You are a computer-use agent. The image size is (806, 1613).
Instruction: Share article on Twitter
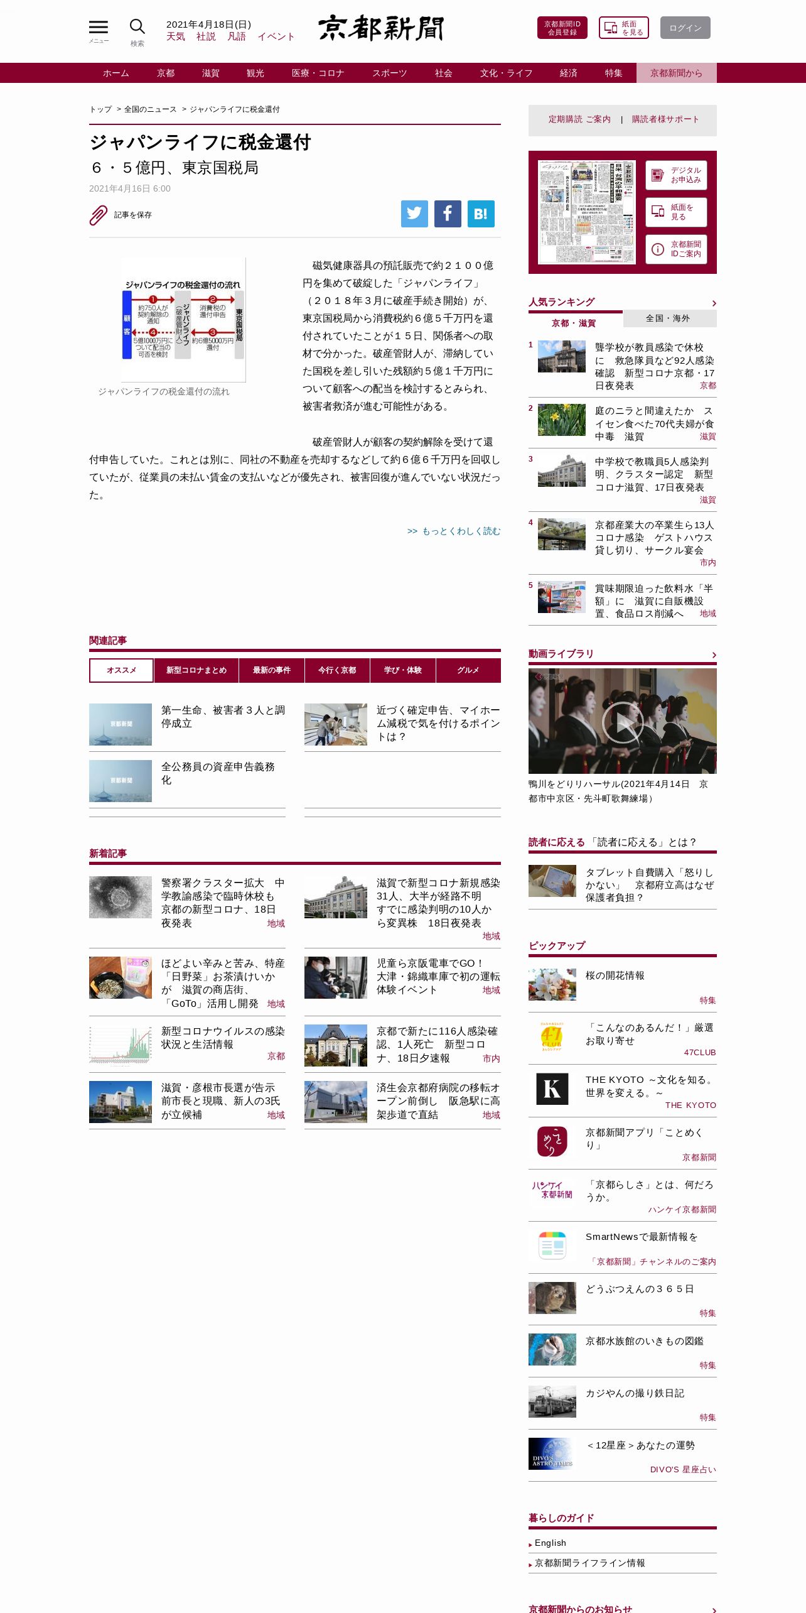coord(414,214)
